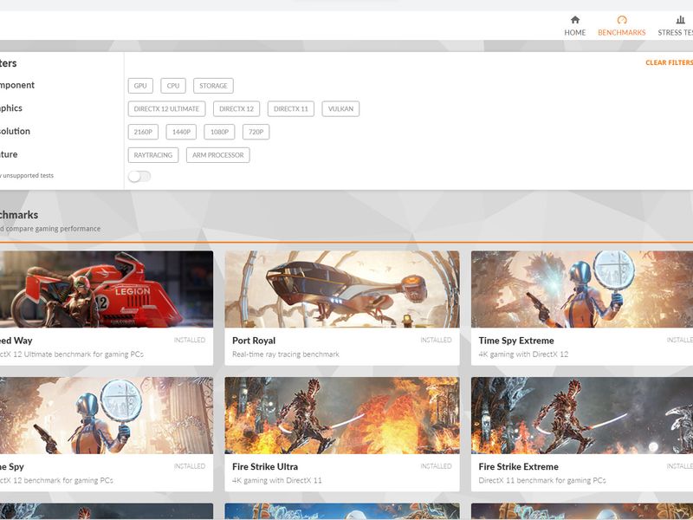Open the Home icon in navigation
Viewport: 693px width, 520px height.
pyautogui.click(x=575, y=19)
